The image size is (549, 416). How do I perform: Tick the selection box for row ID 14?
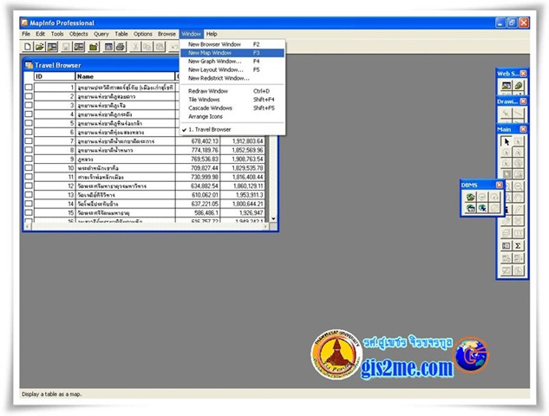29,204
